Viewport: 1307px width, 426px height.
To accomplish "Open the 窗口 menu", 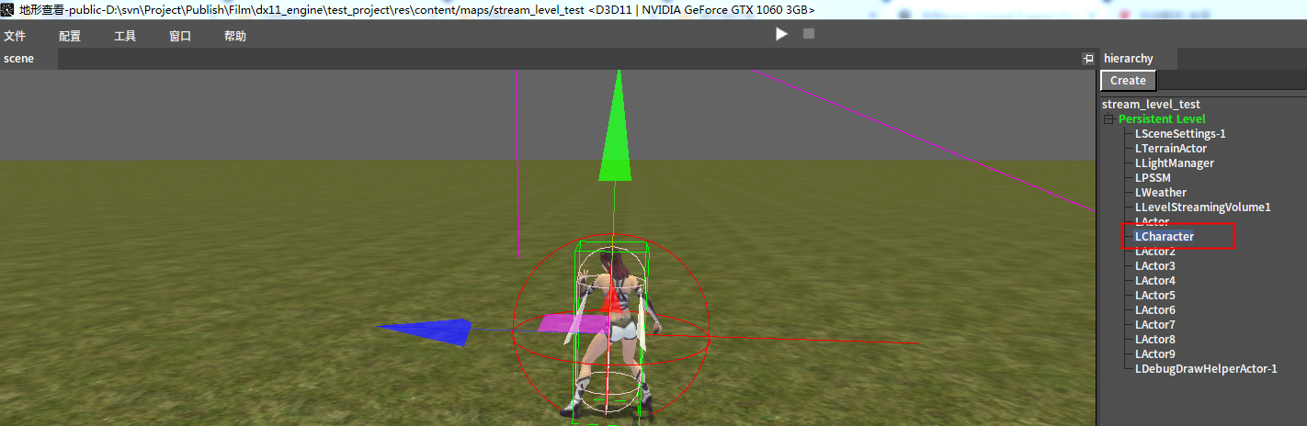I will point(180,36).
